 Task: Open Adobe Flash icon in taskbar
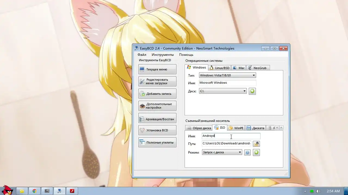pyautogui.click(x=72, y=191)
